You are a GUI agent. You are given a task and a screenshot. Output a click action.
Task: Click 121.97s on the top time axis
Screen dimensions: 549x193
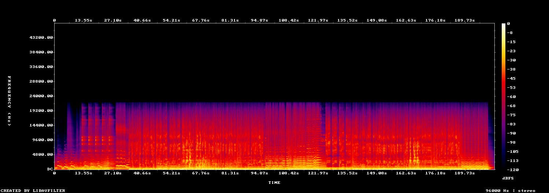[x=318, y=20]
